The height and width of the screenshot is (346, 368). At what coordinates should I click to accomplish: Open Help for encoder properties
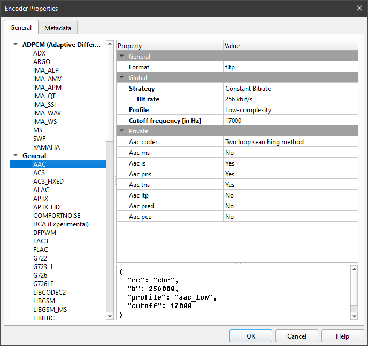[342, 336]
